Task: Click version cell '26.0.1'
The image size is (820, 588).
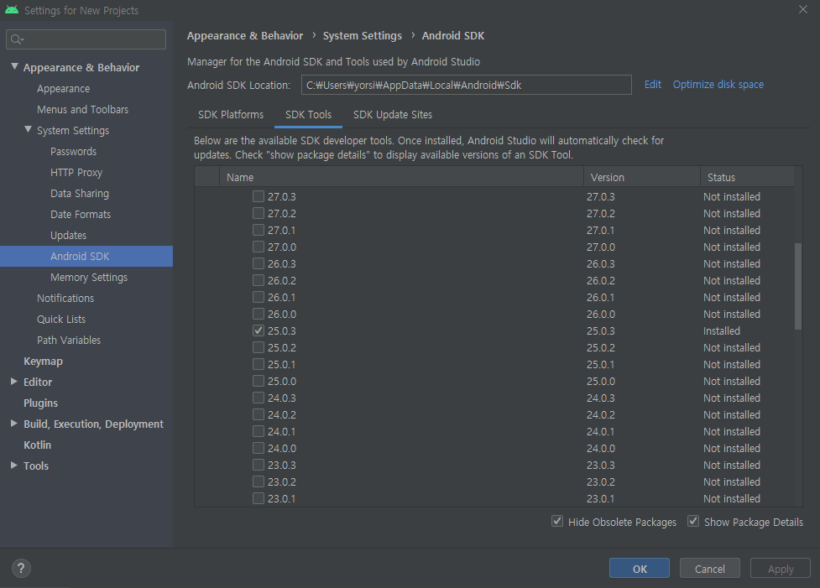Action: coord(600,298)
